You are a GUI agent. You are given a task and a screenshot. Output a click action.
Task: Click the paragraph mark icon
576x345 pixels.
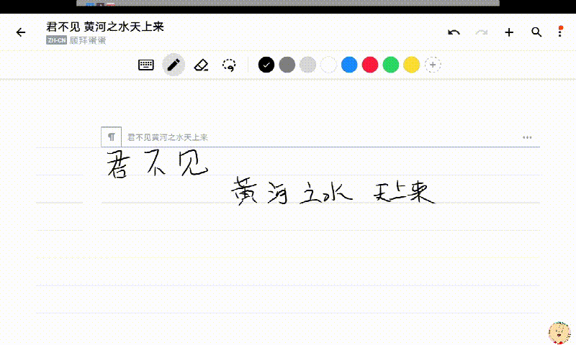pos(112,137)
